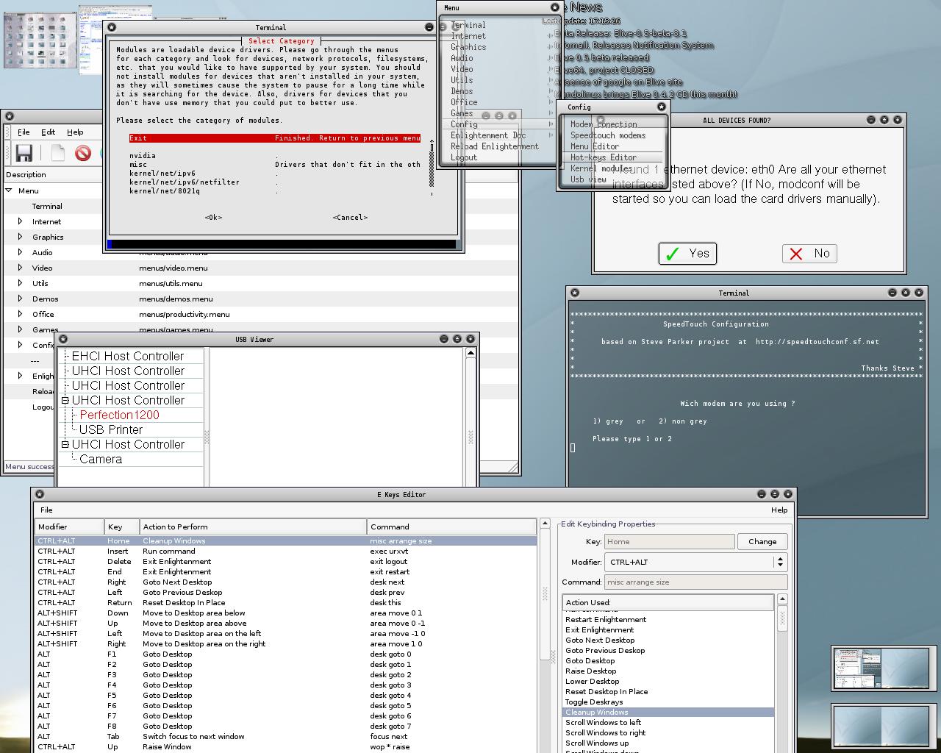Click Yes in ALL DEVICES FOUND dialog

(x=687, y=254)
